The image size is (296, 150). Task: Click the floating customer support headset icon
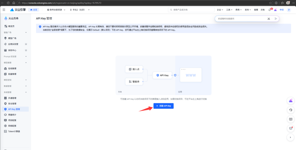[291, 110]
